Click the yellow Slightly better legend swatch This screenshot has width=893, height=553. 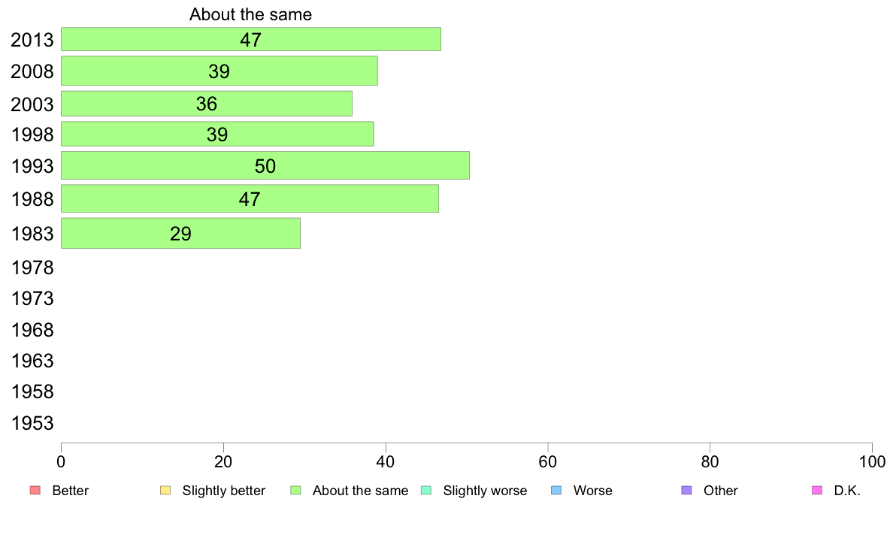point(165,491)
